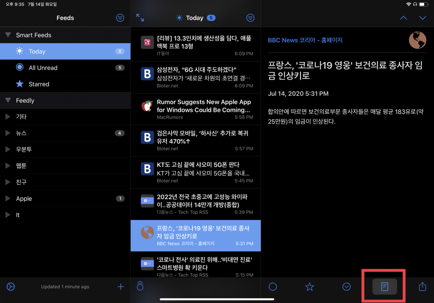Screen dimensions: 434x303
Task: Tap the 뉴스 folder unread count badge
Action: [x=120, y=133]
